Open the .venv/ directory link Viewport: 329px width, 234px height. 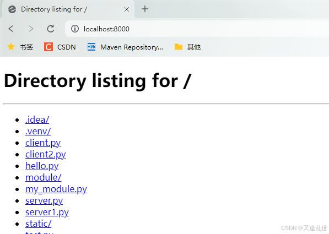[x=38, y=131]
